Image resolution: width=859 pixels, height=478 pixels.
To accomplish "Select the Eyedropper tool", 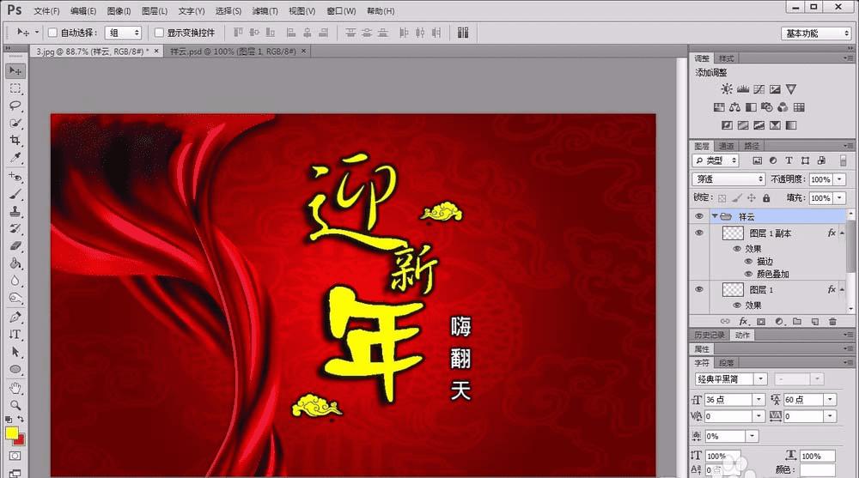I will (15, 158).
